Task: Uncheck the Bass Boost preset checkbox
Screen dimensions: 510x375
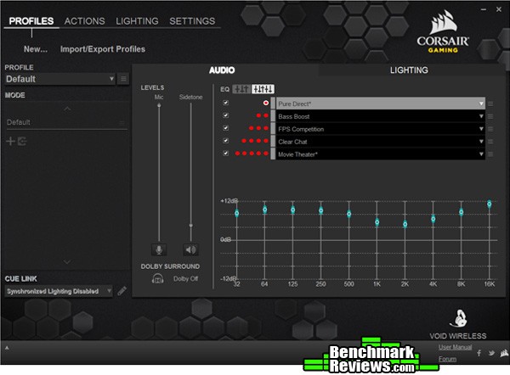Action: pyautogui.click(x=225, y=115)
